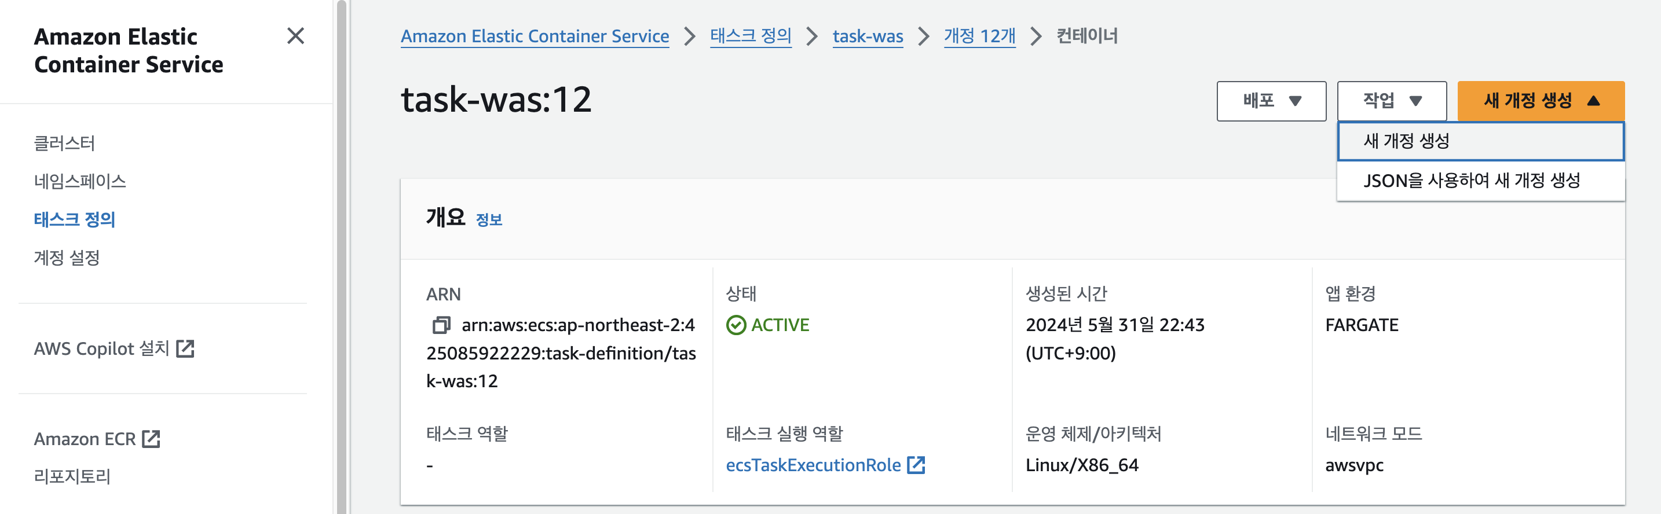Click the task-was:12 page title
The width and height of the screenshot is (1661, 514).
coord(496,100)
